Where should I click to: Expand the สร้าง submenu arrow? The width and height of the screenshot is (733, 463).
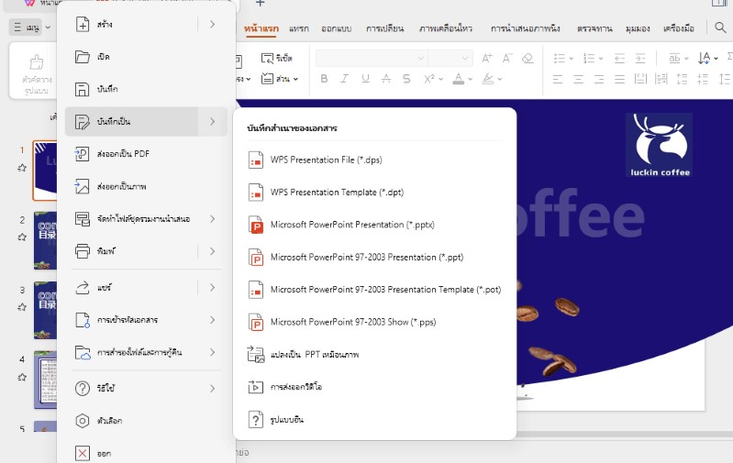(212, 24)
